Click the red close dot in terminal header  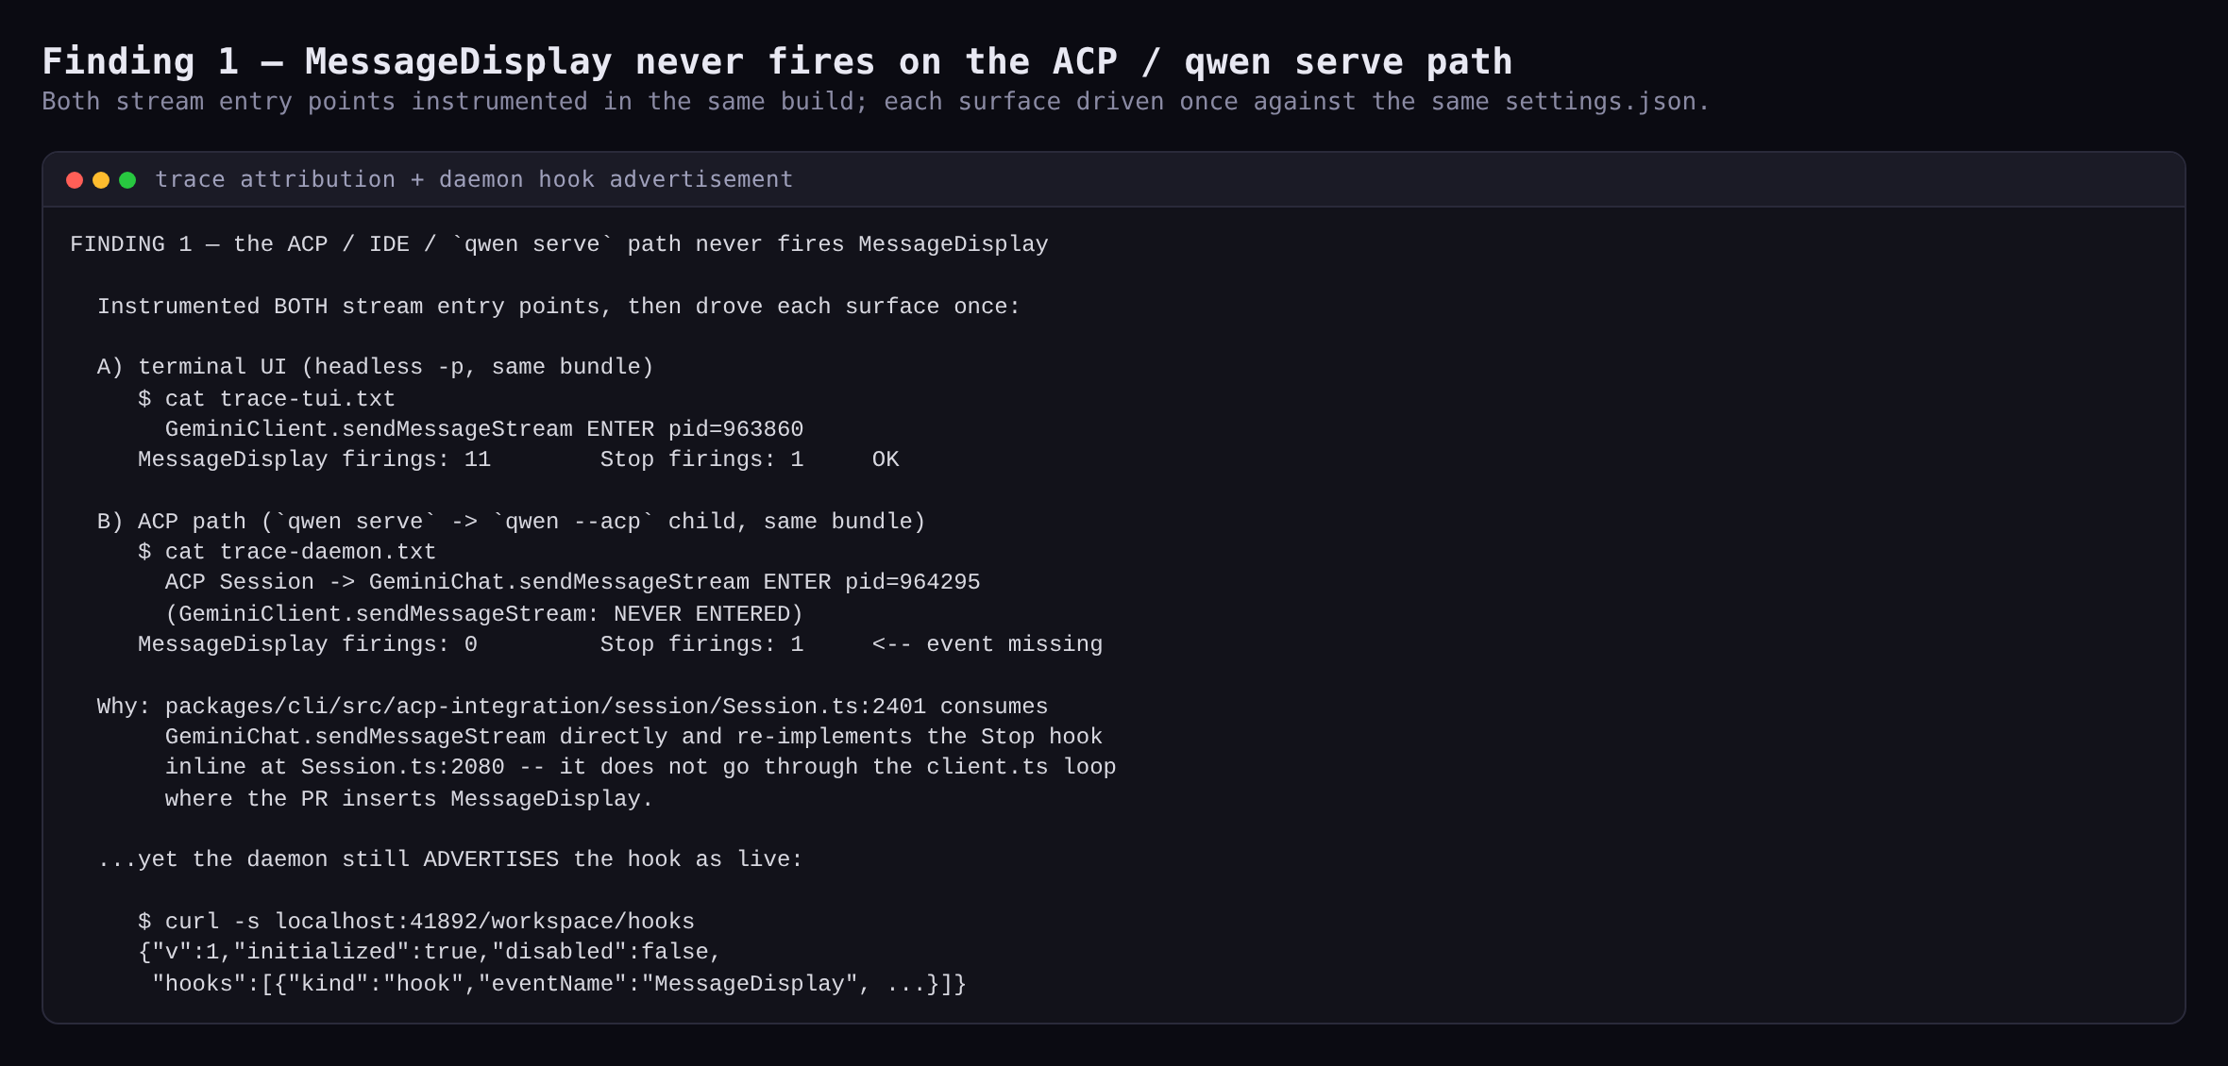click(x=75, y=180)
